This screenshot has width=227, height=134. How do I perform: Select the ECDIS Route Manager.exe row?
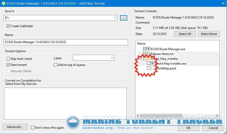[x=168, y=49]
